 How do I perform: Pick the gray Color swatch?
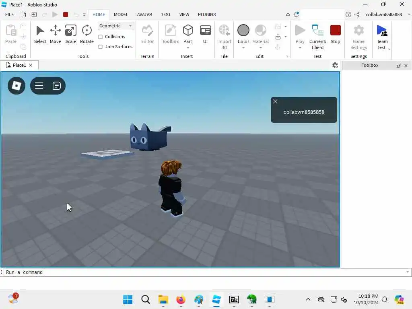[x=243, y=30]
